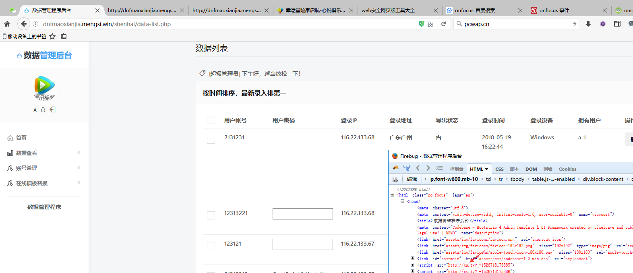Open the QR code icon in address bar
The image size is (633, 273).
430,24
